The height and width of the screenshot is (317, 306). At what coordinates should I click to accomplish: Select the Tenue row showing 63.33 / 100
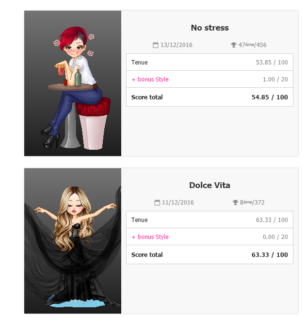209,220
